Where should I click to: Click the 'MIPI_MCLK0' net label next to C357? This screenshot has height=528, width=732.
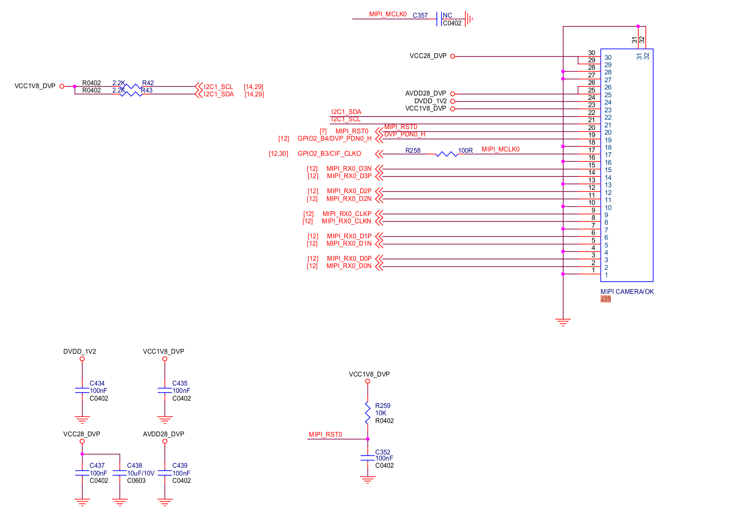coord(388,14)
